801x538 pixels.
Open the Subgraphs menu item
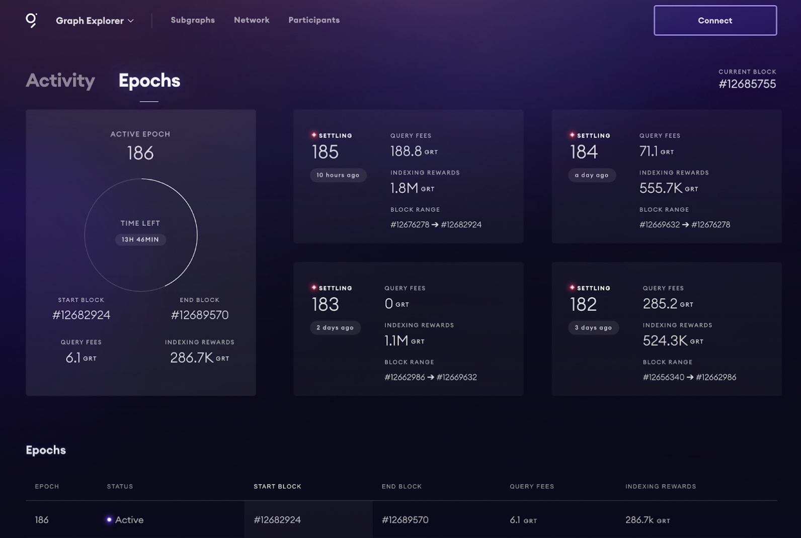192,20
